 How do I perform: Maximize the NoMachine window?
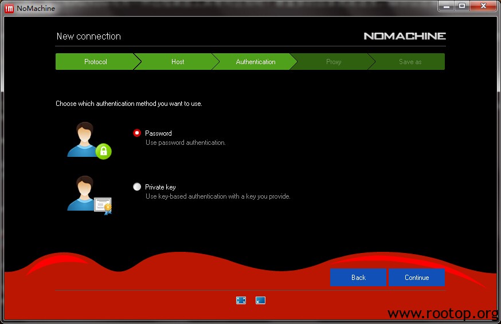[x=462, y=6]
